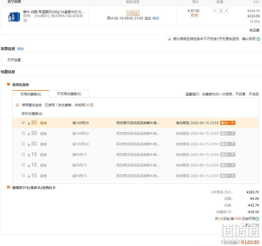
Task: Click the milk product thumbnail image
Action: click(14, 17)
